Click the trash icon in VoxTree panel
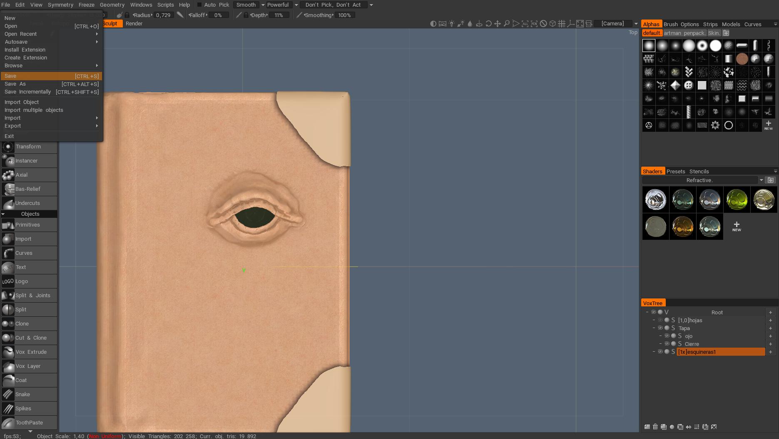The height and width of the screenshot is (439, 779). point(655,427)
